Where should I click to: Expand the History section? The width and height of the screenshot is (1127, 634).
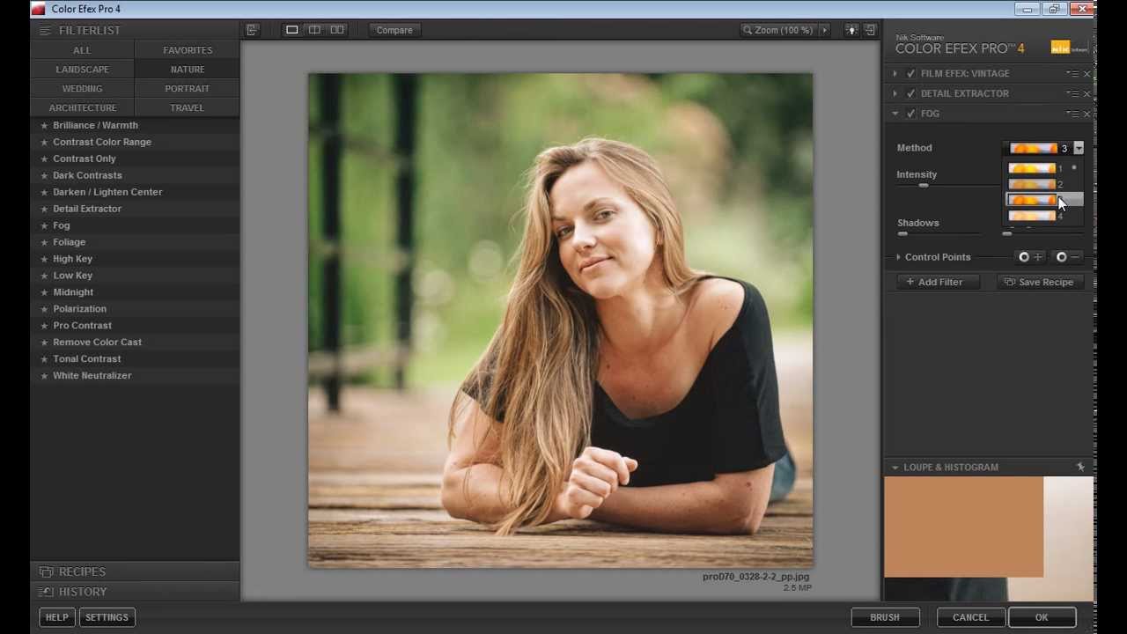(x=135, y=592)
